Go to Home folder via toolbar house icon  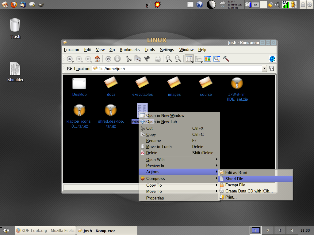(97, 59)
